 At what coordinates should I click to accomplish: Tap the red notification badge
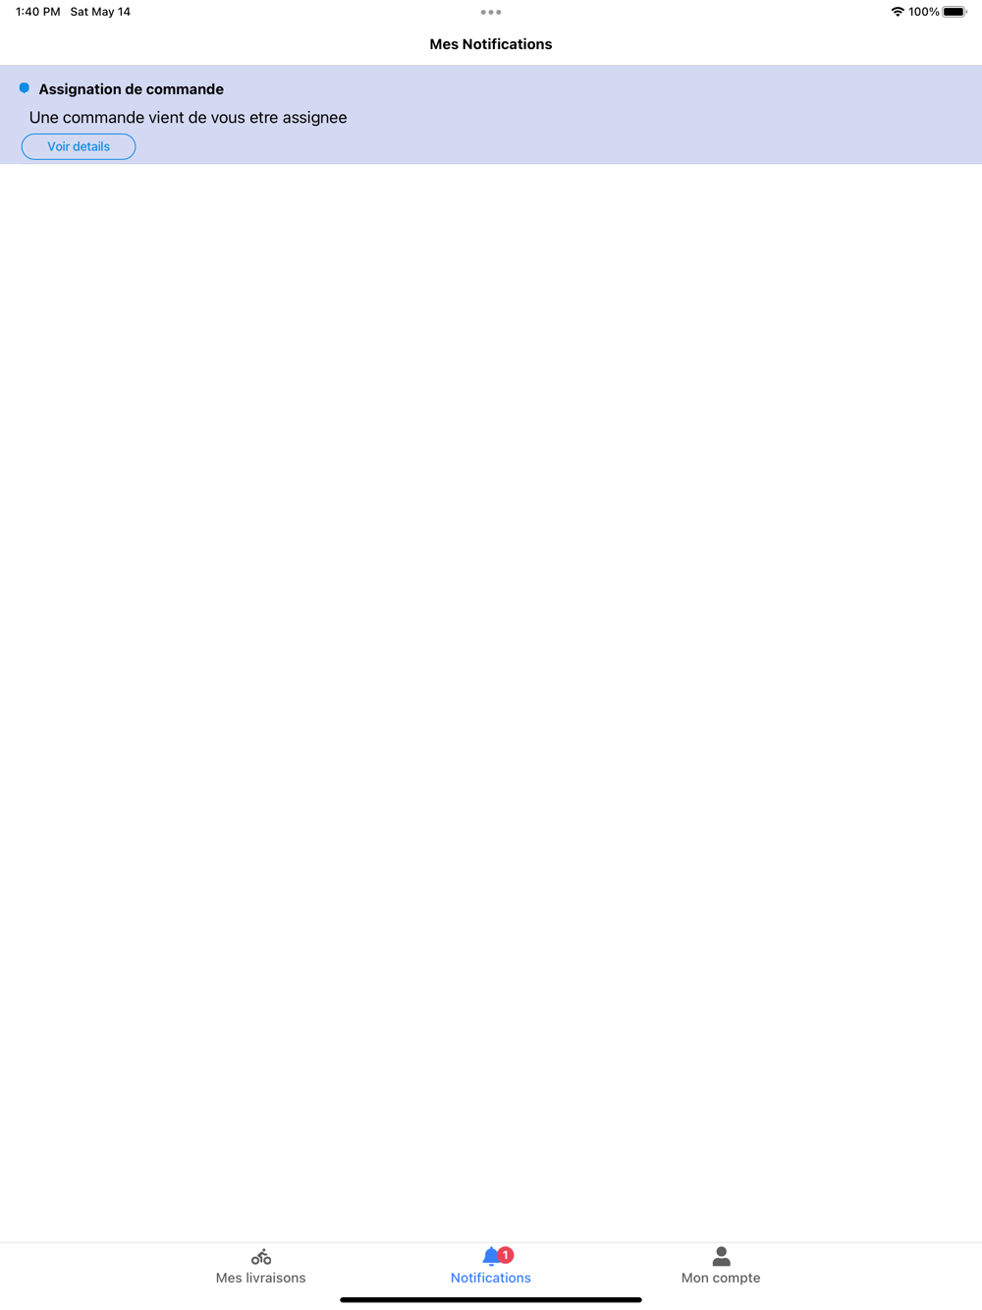tap(506, 1255)
